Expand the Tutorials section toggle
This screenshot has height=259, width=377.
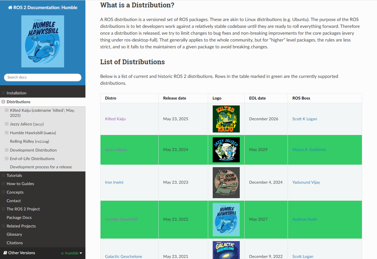pos(3,175)
